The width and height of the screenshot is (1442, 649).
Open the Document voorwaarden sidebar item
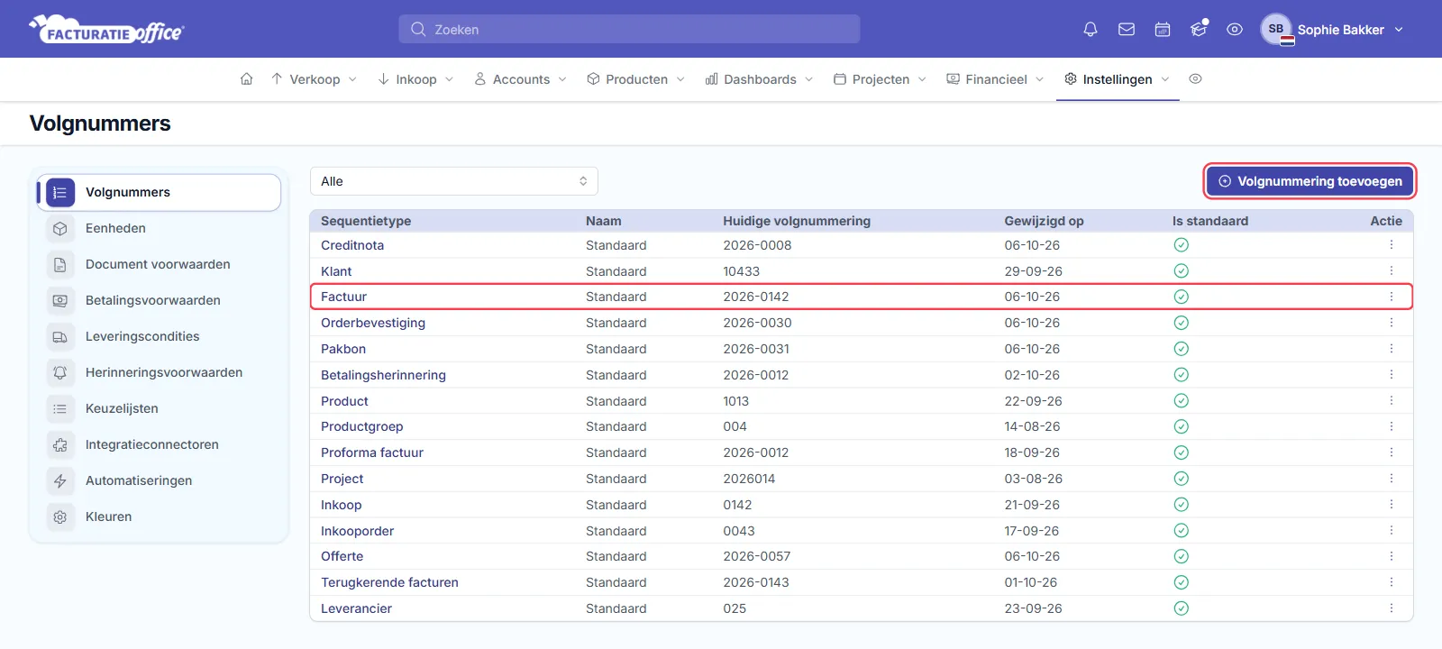pyautogui.click(x=159, y=264)
